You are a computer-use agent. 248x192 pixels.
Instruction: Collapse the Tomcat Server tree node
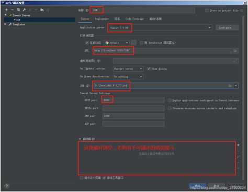tap(6, 15)
